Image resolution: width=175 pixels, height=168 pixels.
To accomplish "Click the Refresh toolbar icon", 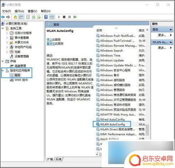I will click(x=33, y=17).
